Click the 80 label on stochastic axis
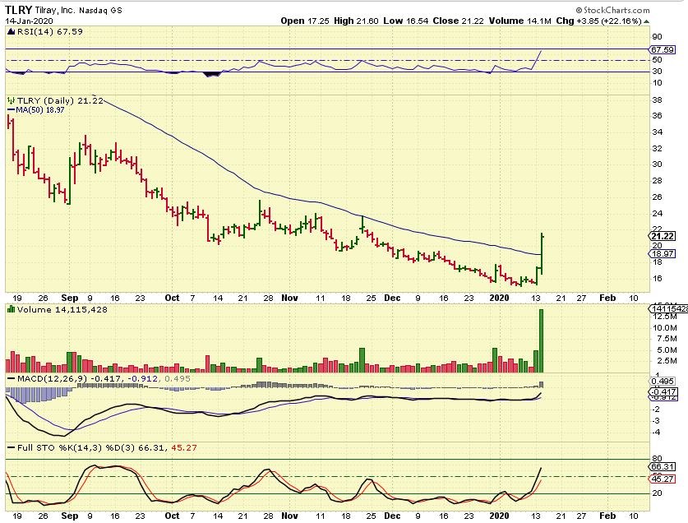The width and height of the screenshot is (688, 523). [657, 459]
